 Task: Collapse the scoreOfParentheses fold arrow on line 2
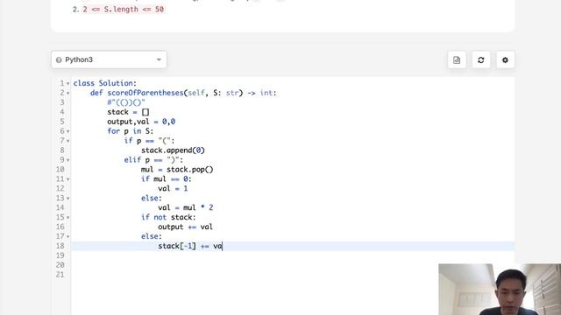[68, 94]
